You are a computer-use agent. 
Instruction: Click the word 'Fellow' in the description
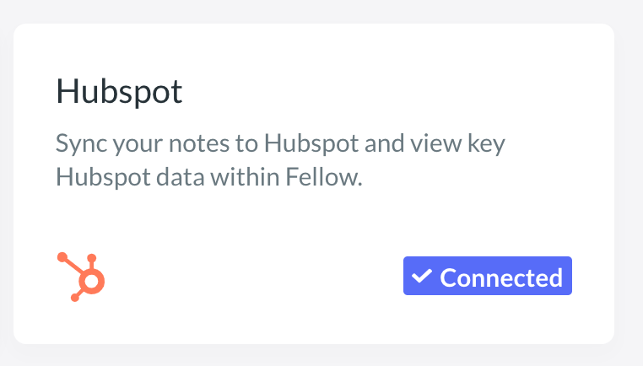pos(321,177)
